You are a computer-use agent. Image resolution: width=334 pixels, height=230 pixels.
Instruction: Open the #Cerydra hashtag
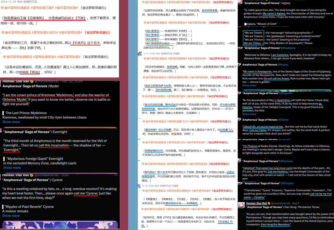click(288, 183)
